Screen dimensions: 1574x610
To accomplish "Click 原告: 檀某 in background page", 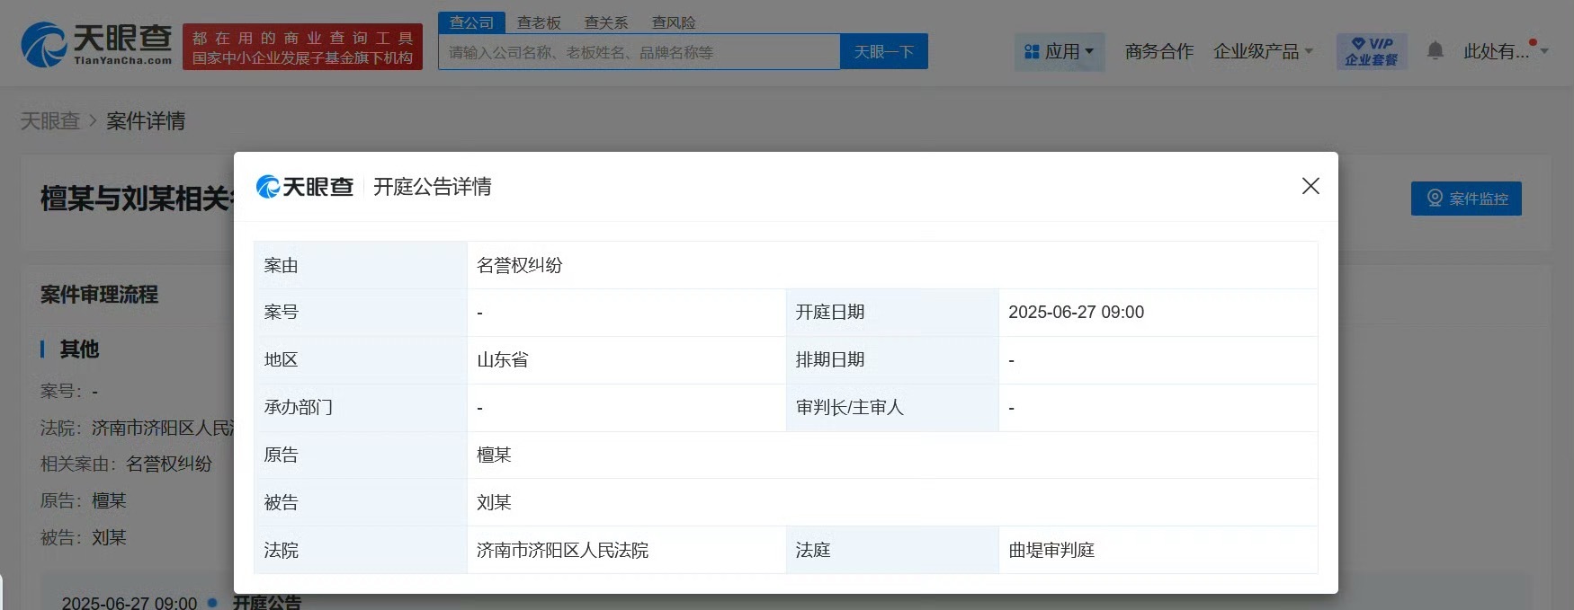I will 83,501.
